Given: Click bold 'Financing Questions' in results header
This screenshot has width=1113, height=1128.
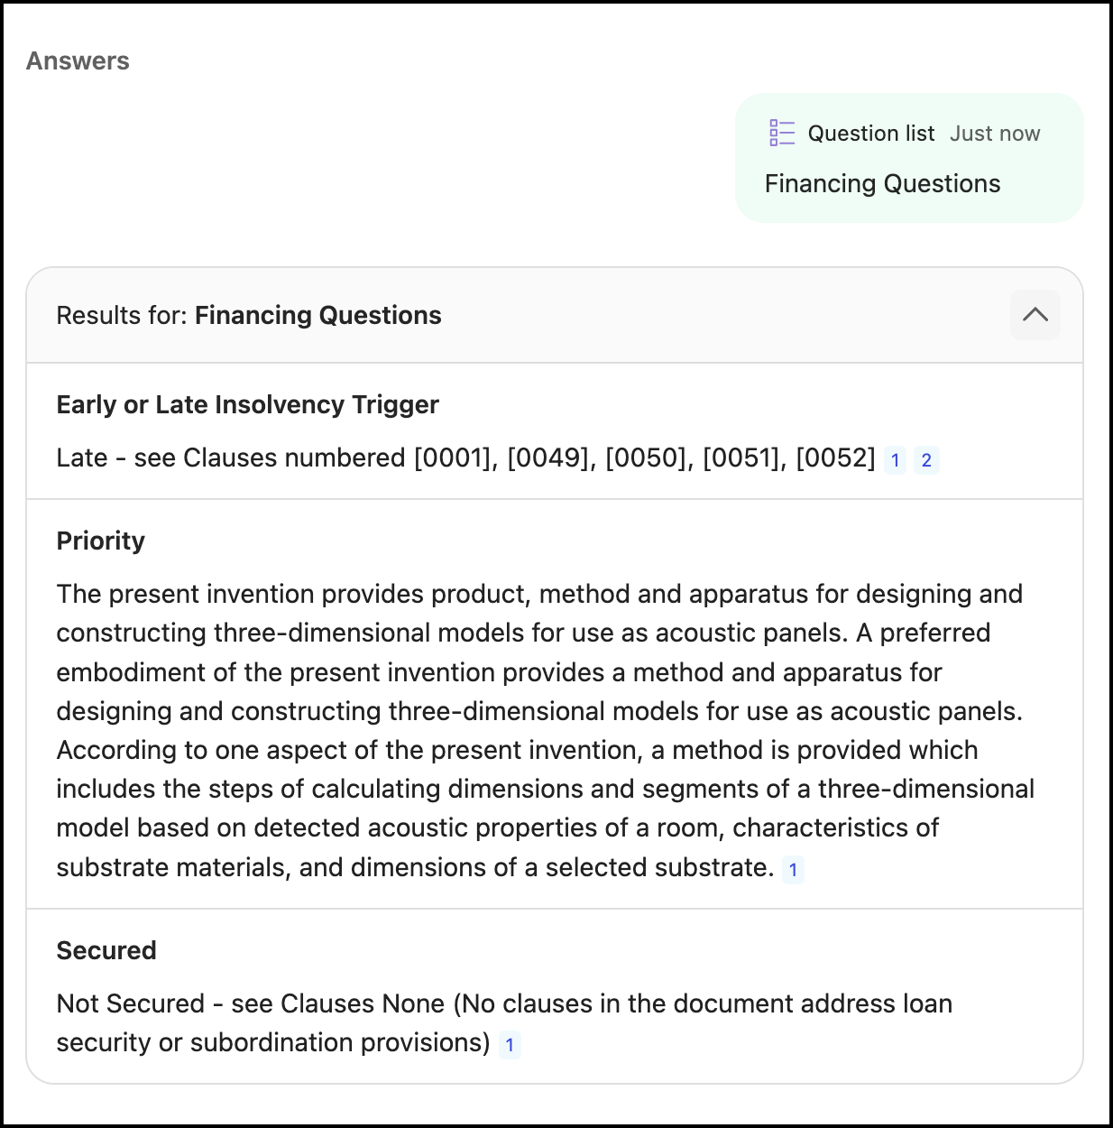Looking at the screenshot, I should [x=317, y=316].
